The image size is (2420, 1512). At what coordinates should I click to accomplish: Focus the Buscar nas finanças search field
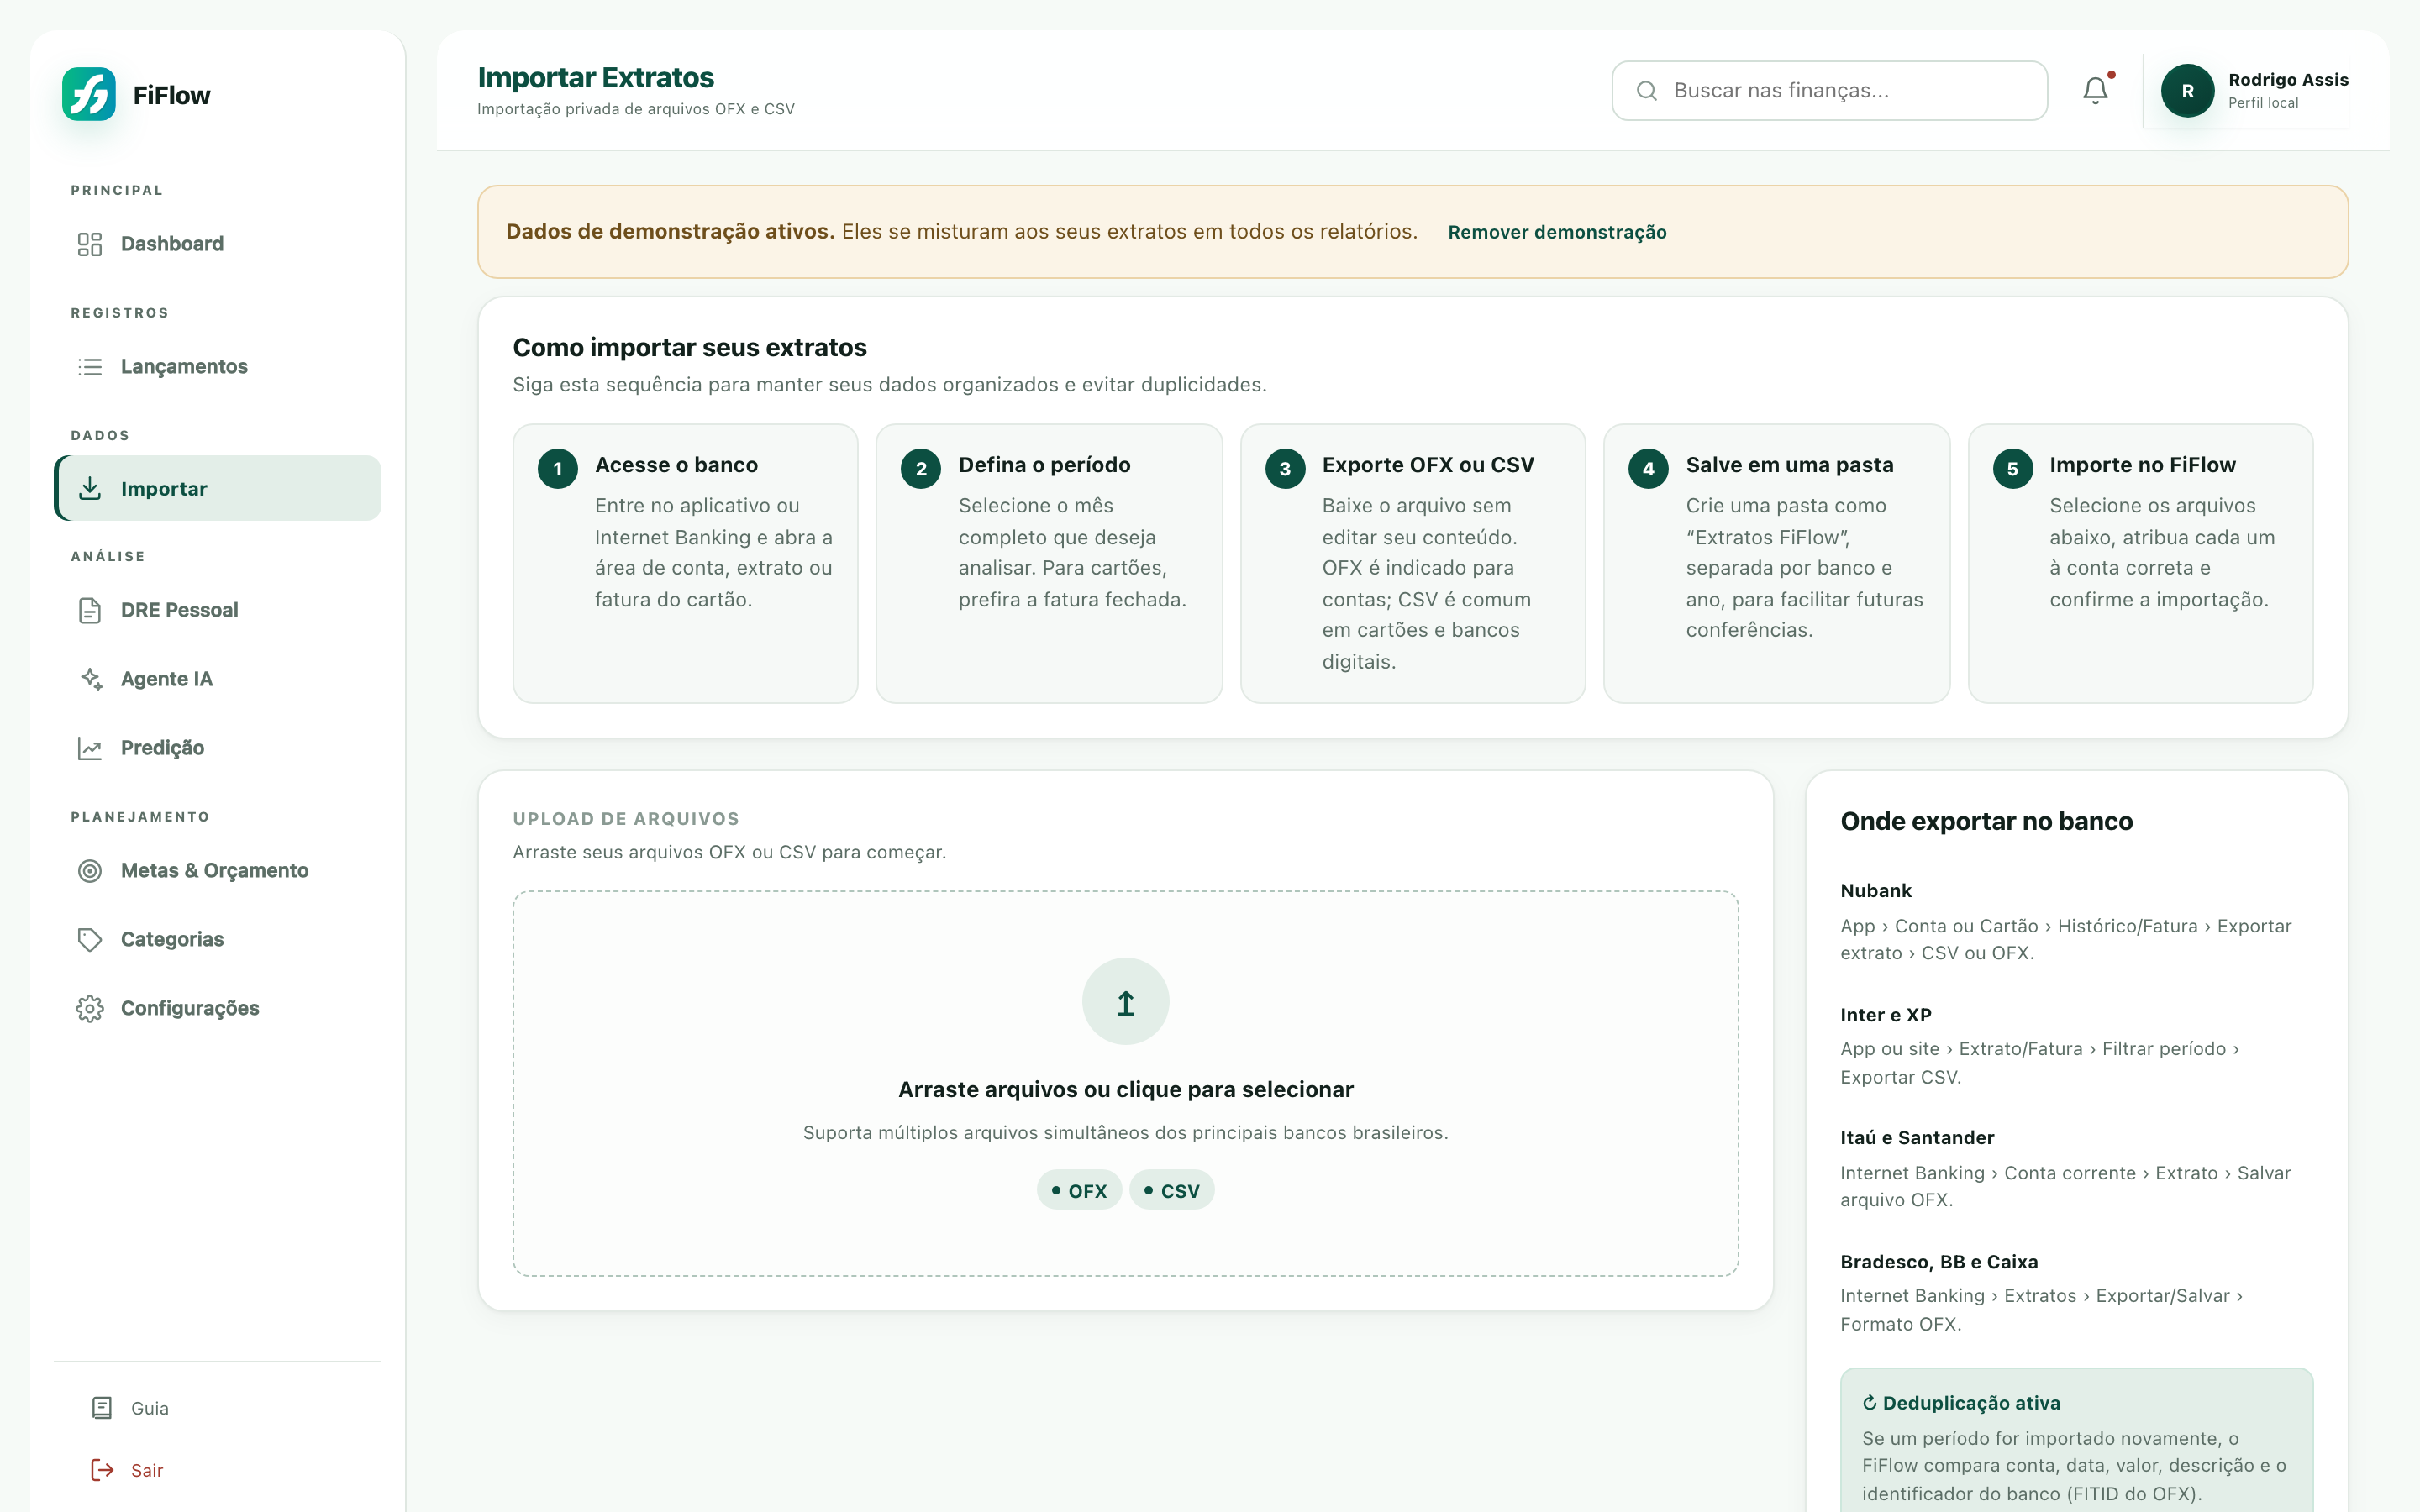click(1829, 91)
